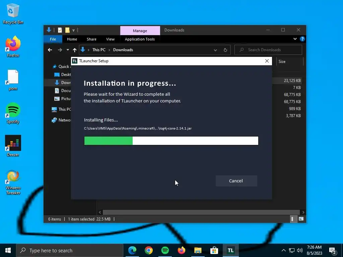Open Firefox from taskbar
The width and height of the screenshot is (343, 257).
click(181, 250)
